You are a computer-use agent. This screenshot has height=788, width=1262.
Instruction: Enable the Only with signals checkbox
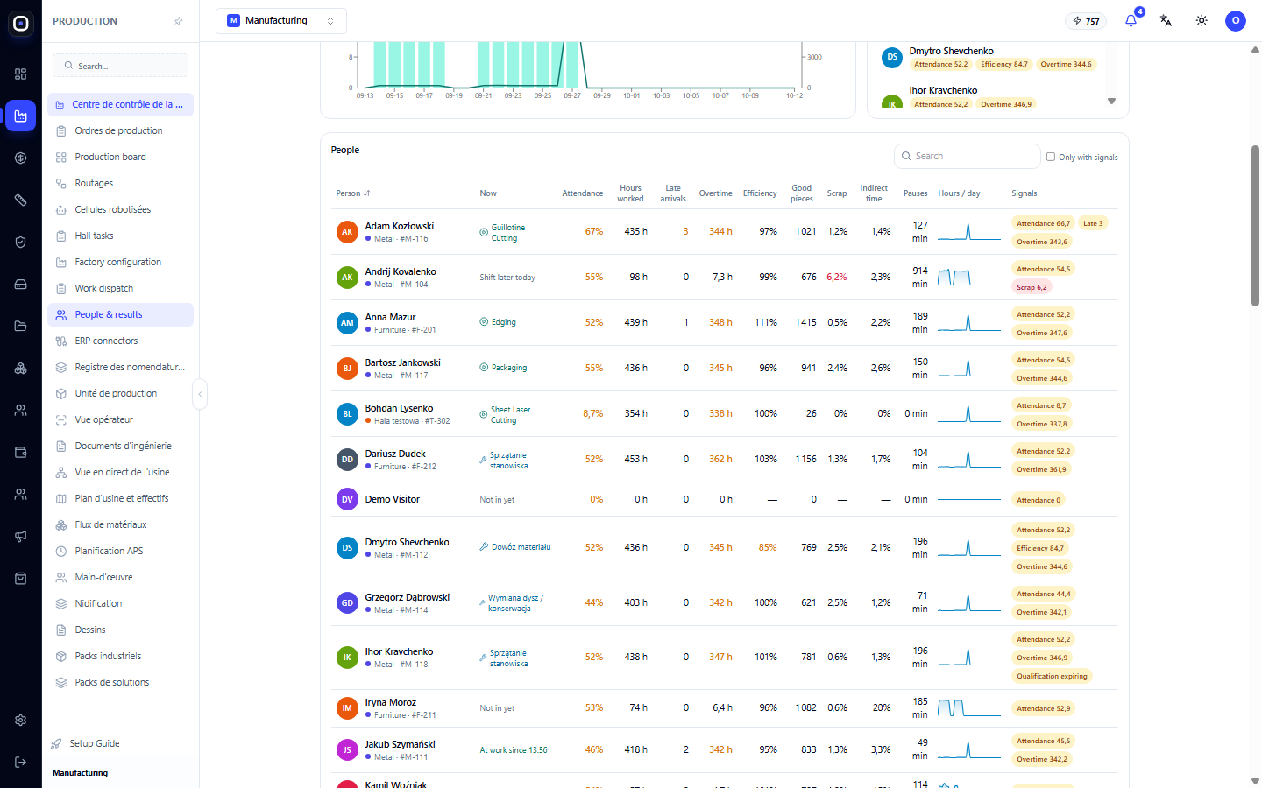pyautogui.click(x=1051, y=157)
